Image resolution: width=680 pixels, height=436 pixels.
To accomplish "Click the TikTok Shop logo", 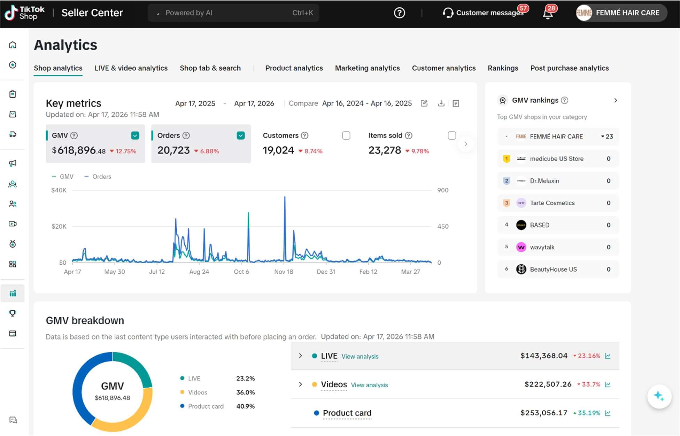I will tap(24, 13).
